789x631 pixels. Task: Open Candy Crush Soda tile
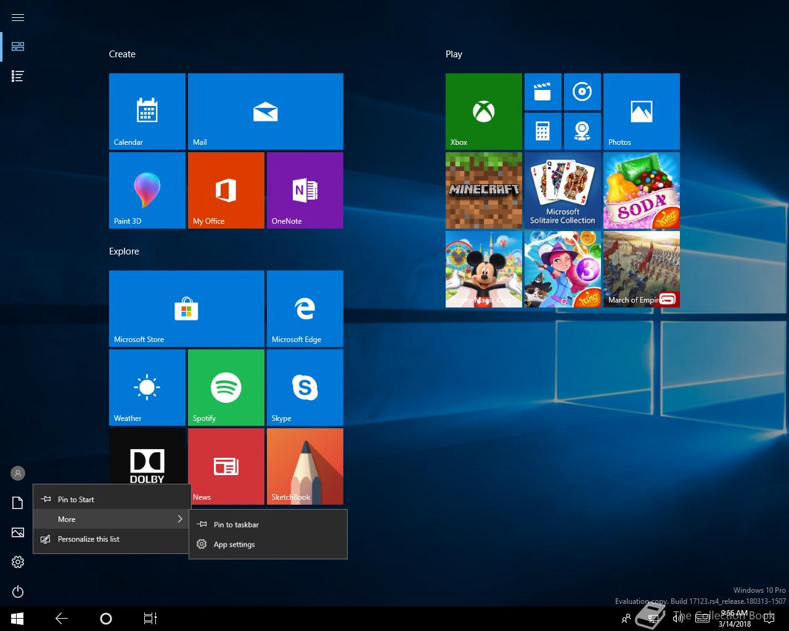[642, 190]
